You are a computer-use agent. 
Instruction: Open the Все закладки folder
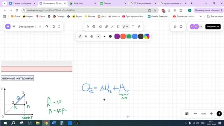click(215, 16)
